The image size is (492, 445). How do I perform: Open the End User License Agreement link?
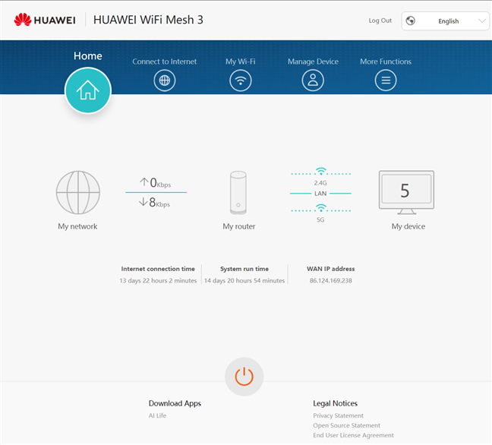click(353, 435)
